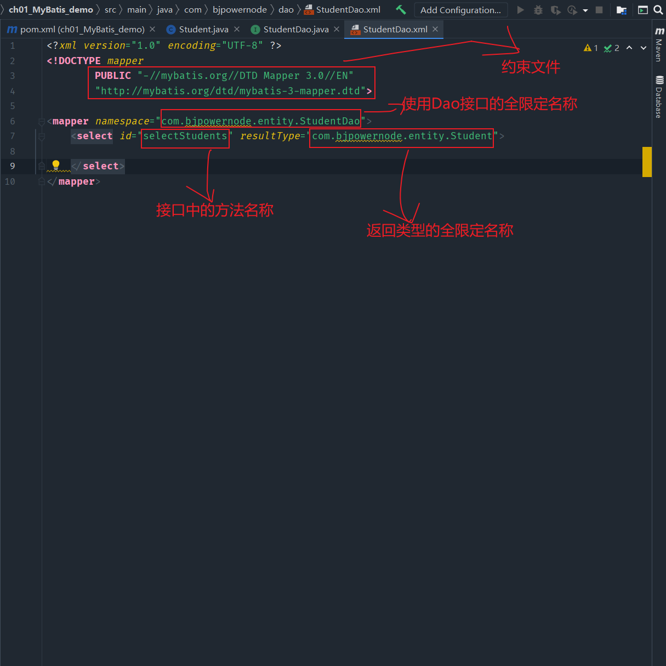Collapse the mapper tag fold marker

point(42,121)
